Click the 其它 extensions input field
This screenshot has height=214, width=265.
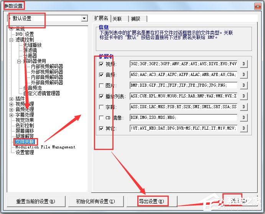tap(184, 128)
